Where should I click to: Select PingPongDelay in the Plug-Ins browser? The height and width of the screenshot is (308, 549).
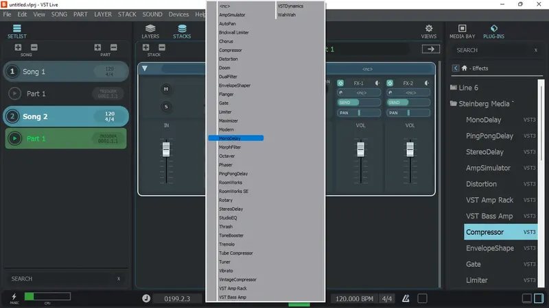coord(489,136)
